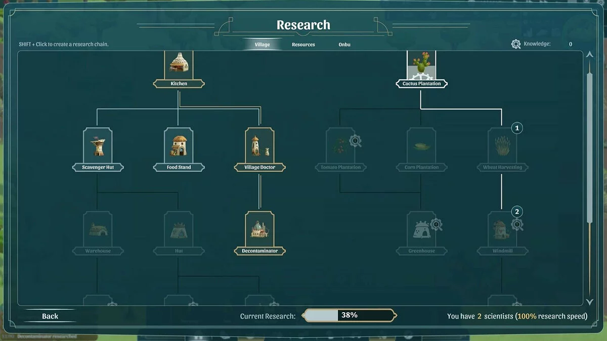607x341 pixels.
Task: Click the Decontaminator label plate
Action: point(260,251)
